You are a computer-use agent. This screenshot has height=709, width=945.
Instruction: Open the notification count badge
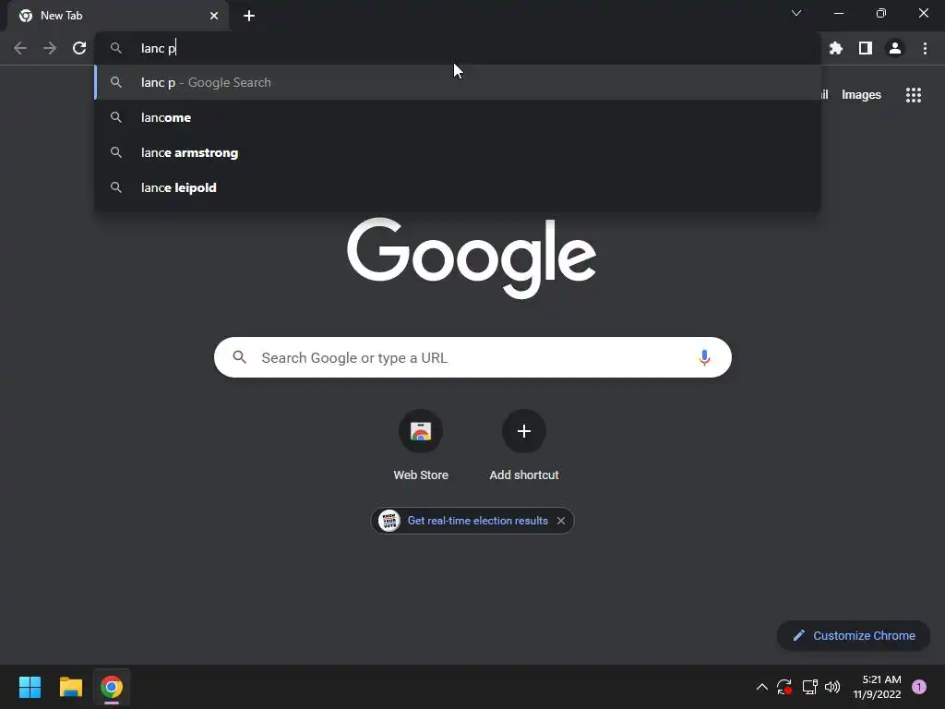[x=919, y=687]
